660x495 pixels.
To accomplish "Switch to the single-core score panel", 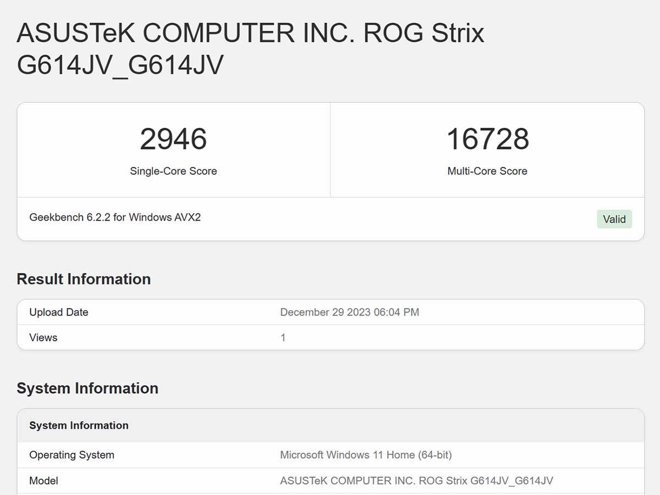I will coord(173,148).
